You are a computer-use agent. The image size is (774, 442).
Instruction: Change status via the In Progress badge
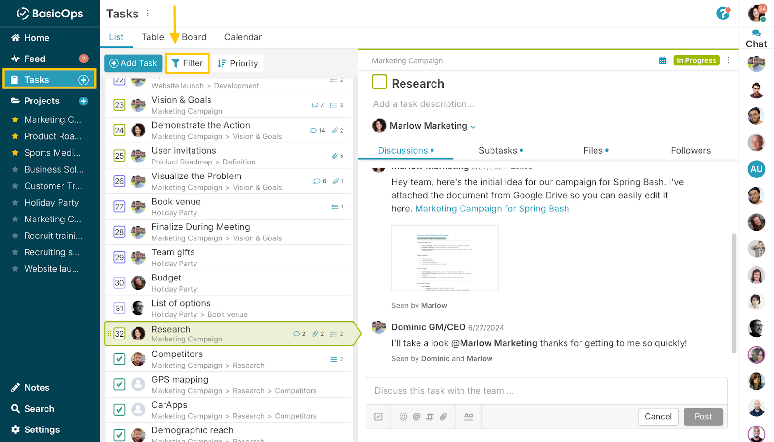click(696, 60)
